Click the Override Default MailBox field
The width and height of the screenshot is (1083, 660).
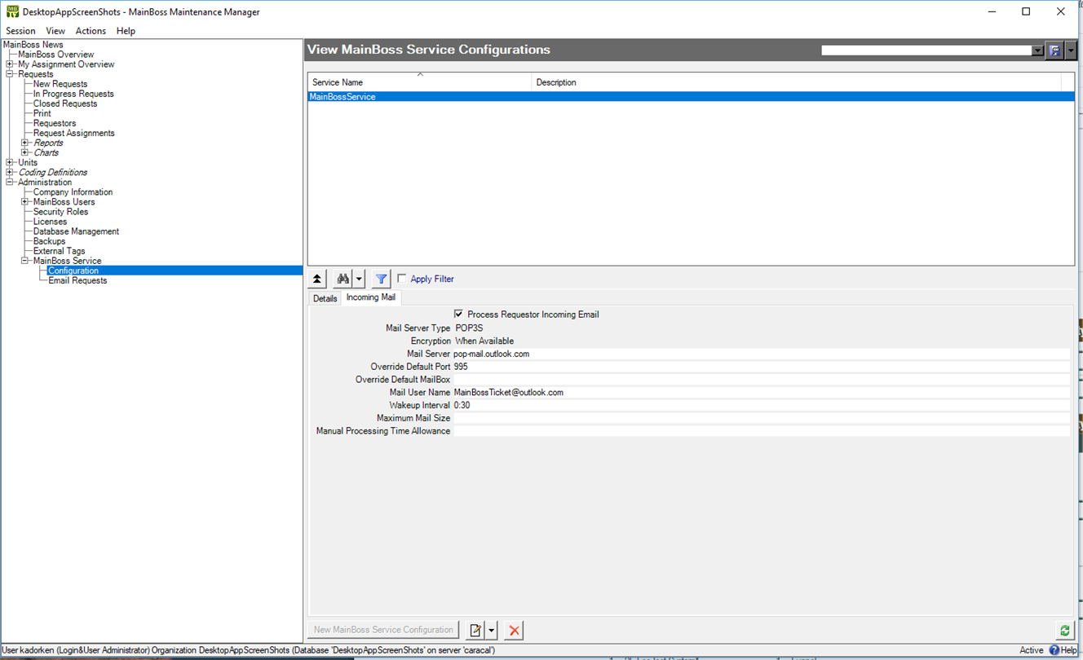pyautogui.click(x=761, y=380)
